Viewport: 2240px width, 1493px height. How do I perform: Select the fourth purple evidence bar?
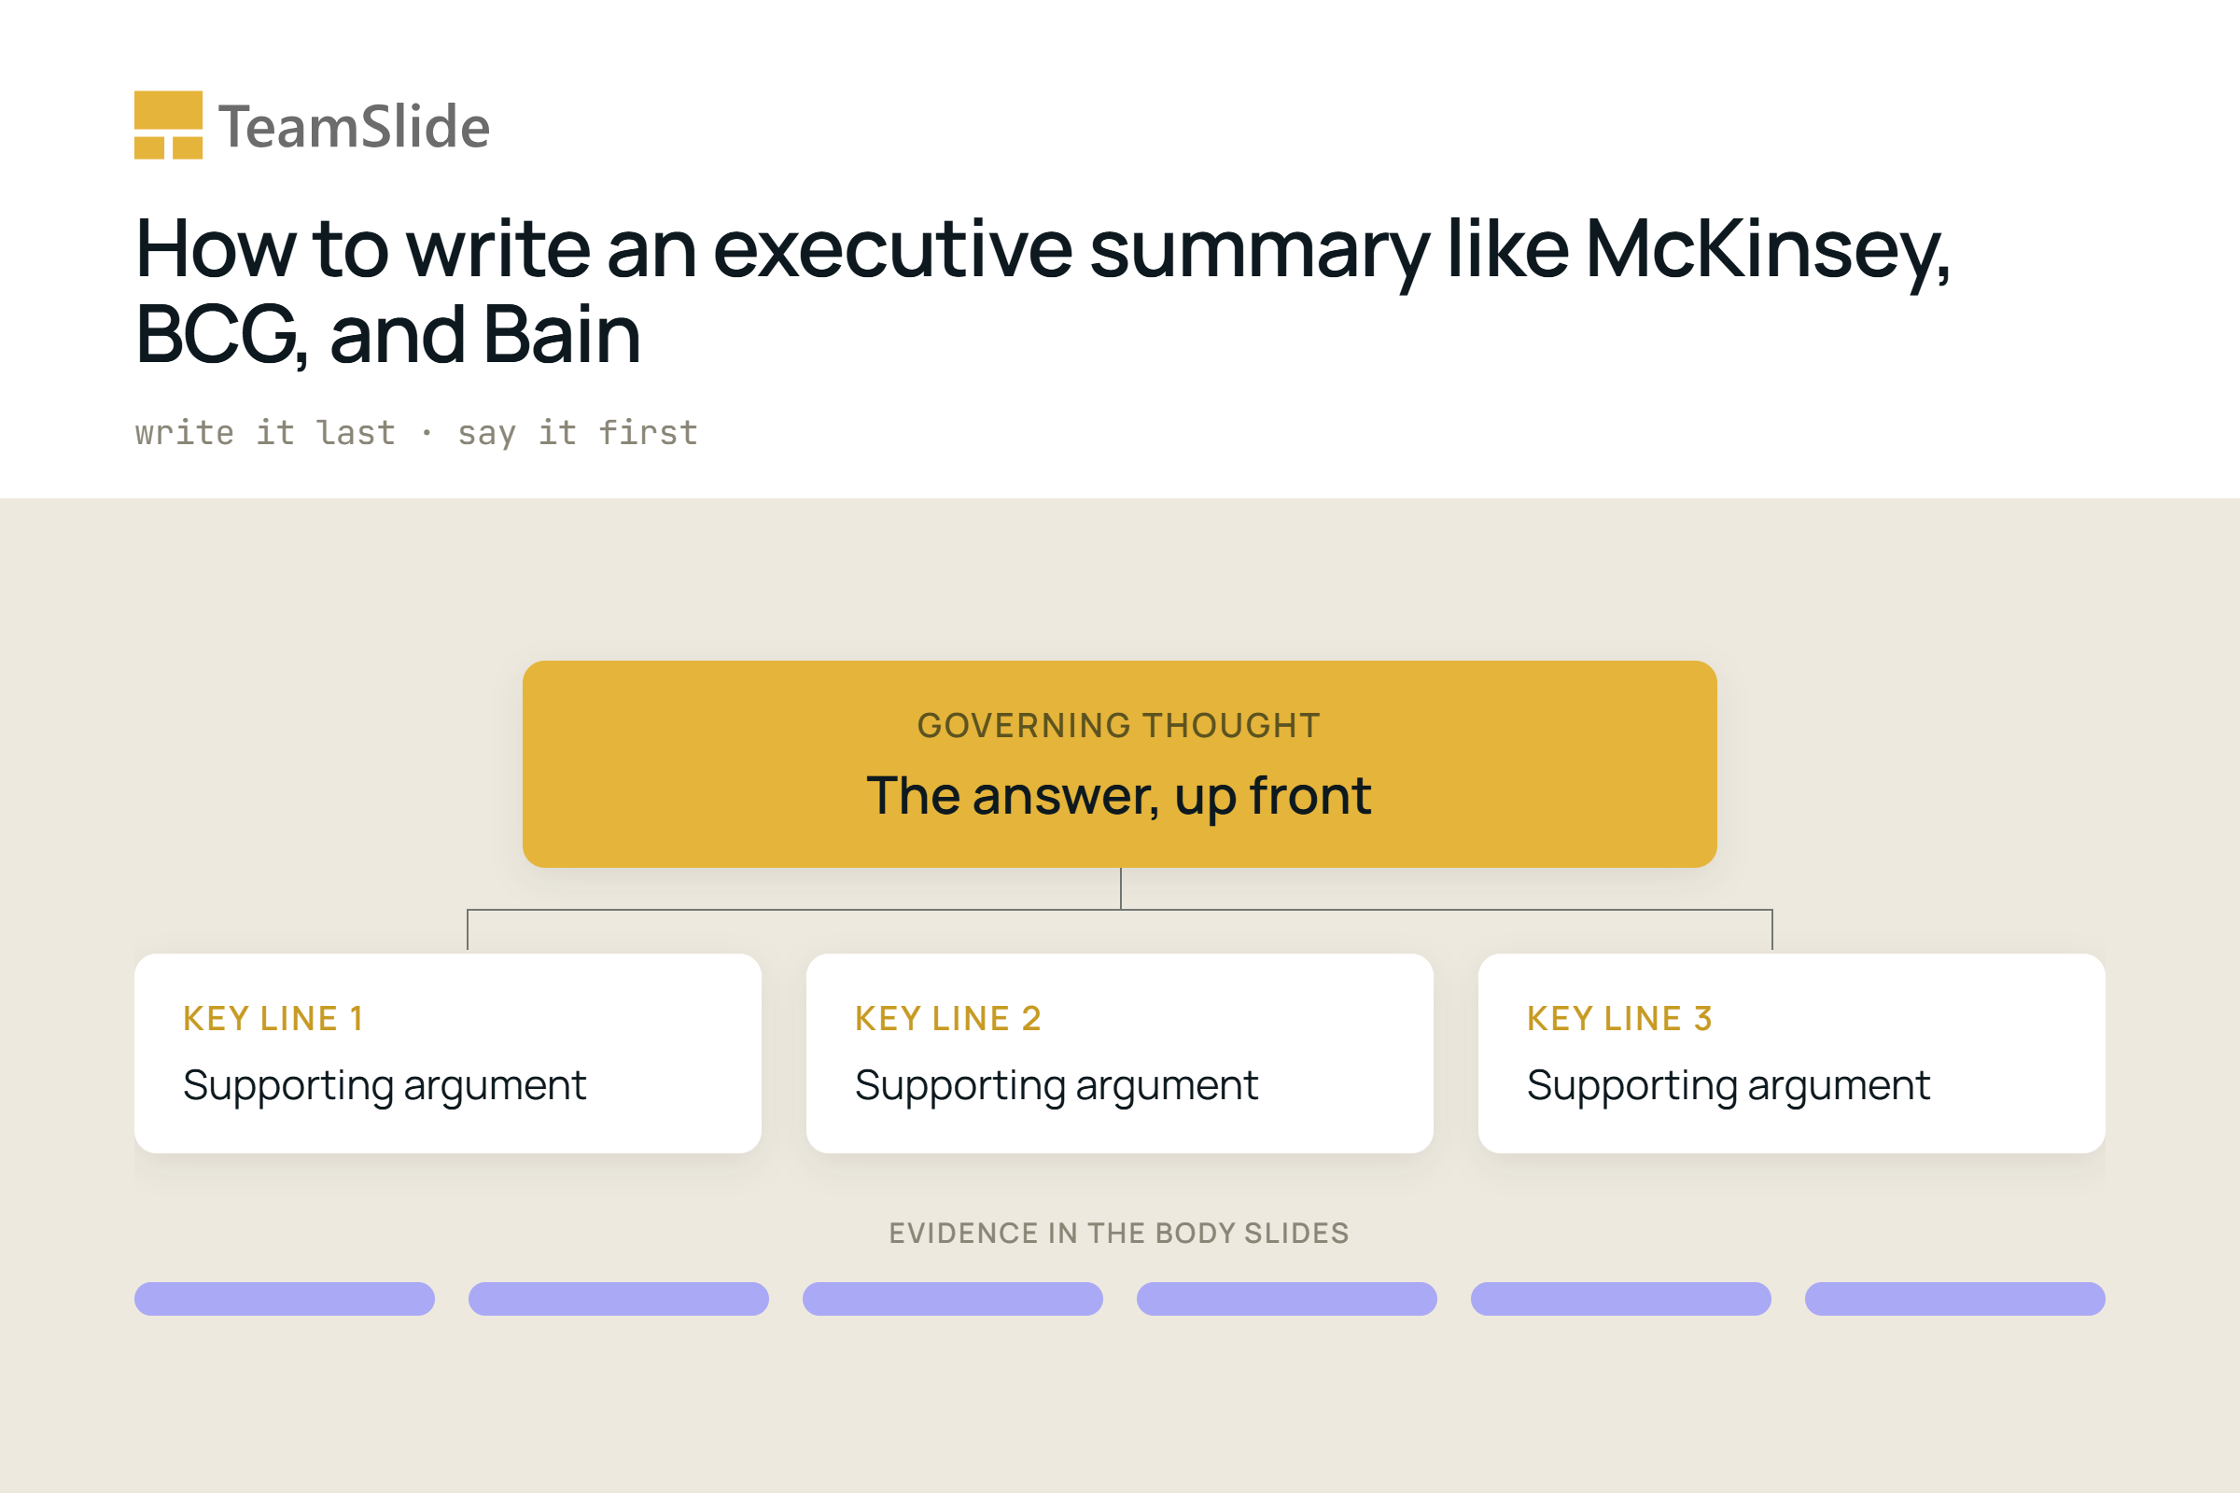point(1287,1299)
